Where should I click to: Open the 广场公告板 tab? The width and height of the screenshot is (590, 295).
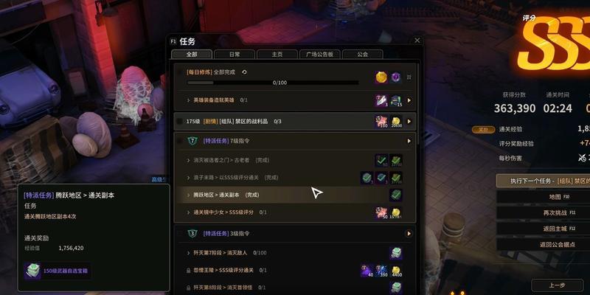click(x=320, y=54)
